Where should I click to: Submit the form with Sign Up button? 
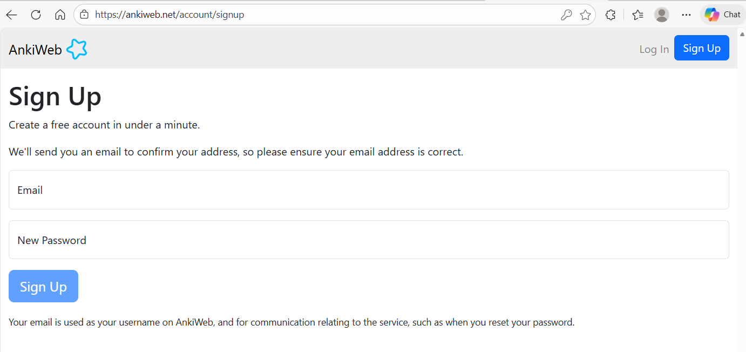click(x=43, y=286)
